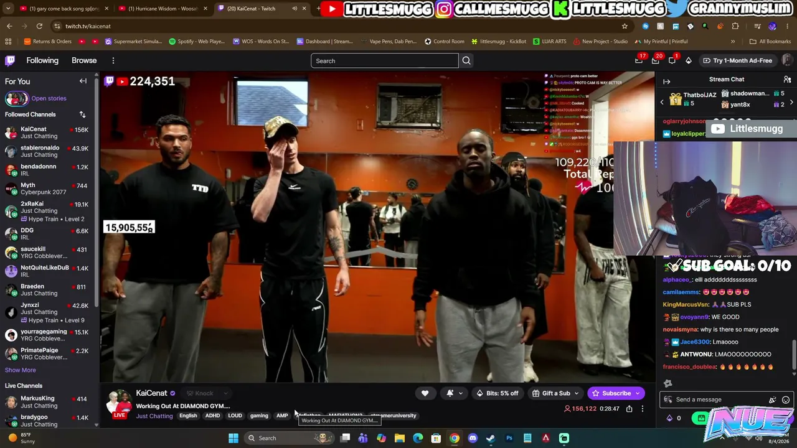The height and width of the screenshot is (448, 797).
Task: Open the Twitch notifications bell with badge 1
Action: [672, 60]
